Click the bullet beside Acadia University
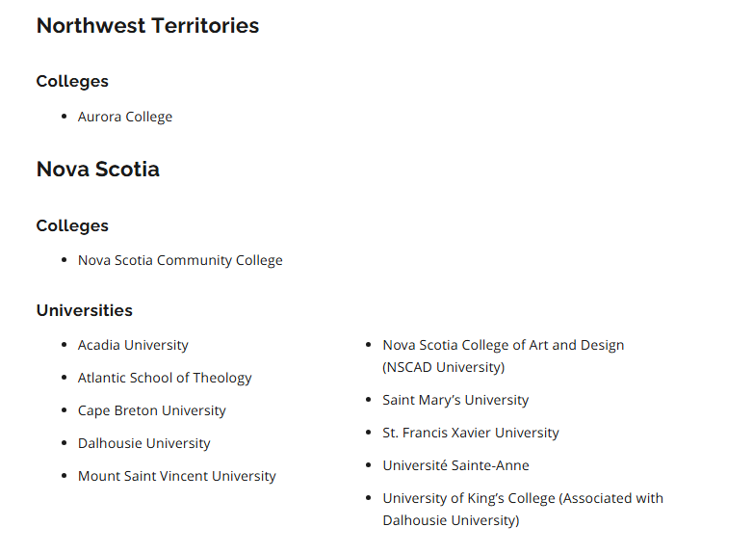 coord(64,345)
